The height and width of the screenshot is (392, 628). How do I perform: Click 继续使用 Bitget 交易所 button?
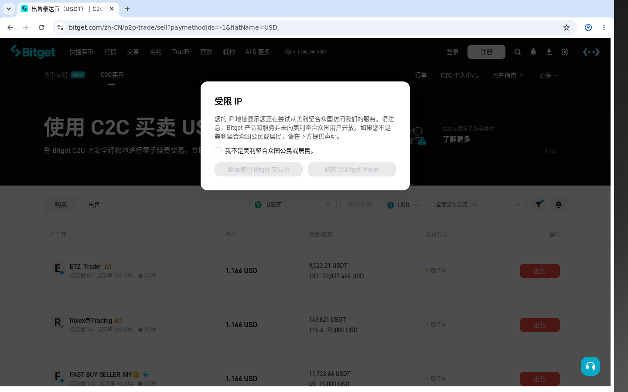click(x=259, y=169)
